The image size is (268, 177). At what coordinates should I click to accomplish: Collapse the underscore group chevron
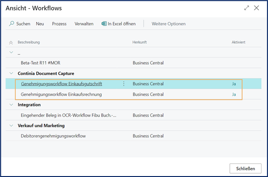11,52
